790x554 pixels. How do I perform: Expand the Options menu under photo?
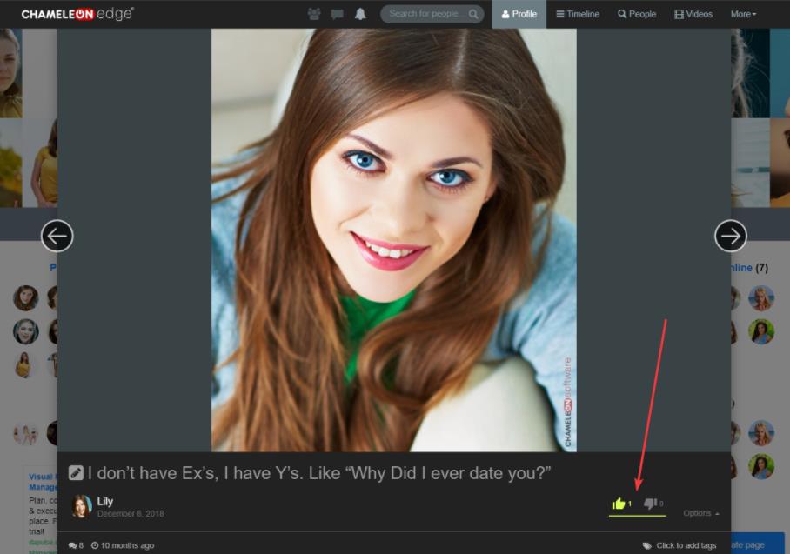point(700,513)
